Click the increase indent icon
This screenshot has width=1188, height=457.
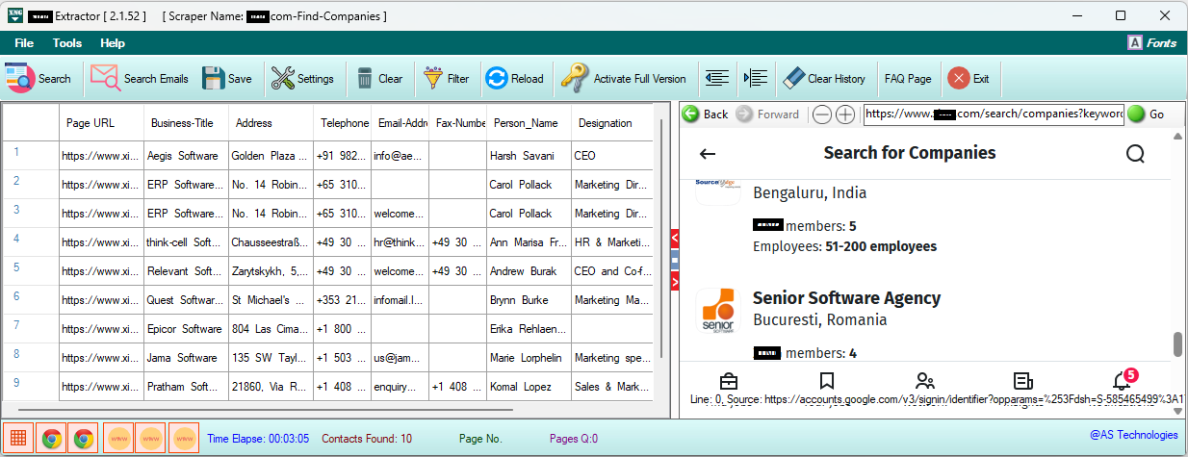pos(755,79)
